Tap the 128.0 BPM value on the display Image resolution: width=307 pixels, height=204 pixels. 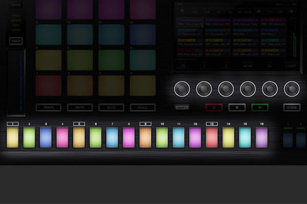point(194,12)
